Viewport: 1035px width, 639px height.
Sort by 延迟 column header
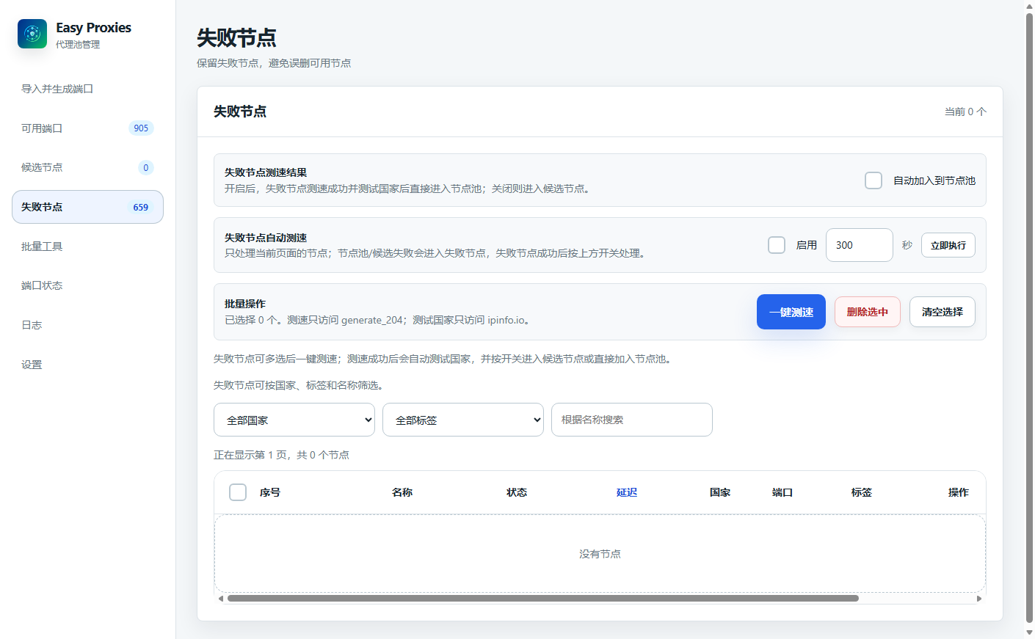[x=627, y=492]
